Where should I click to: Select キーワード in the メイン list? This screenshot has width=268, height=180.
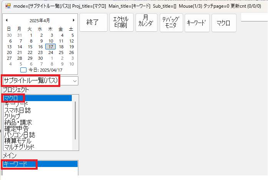click(16, 164)
